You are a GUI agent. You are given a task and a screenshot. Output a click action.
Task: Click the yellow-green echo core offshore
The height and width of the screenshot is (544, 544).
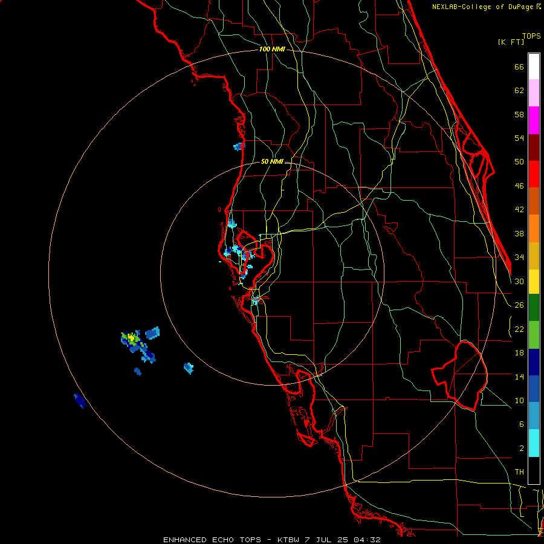[132, 337]
